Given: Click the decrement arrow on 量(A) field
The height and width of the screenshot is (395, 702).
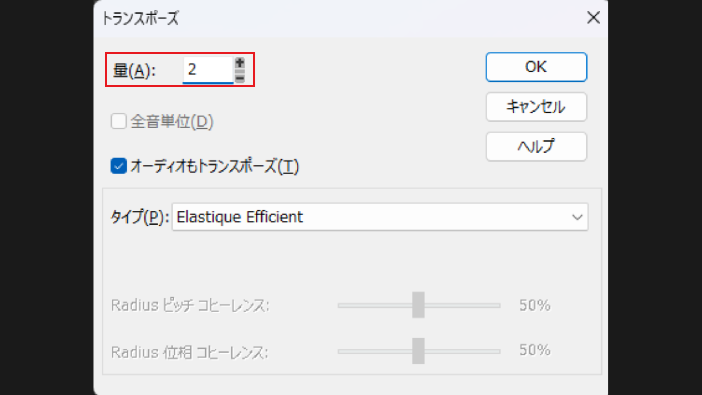Looking at the screenshot, I should 239,78.
